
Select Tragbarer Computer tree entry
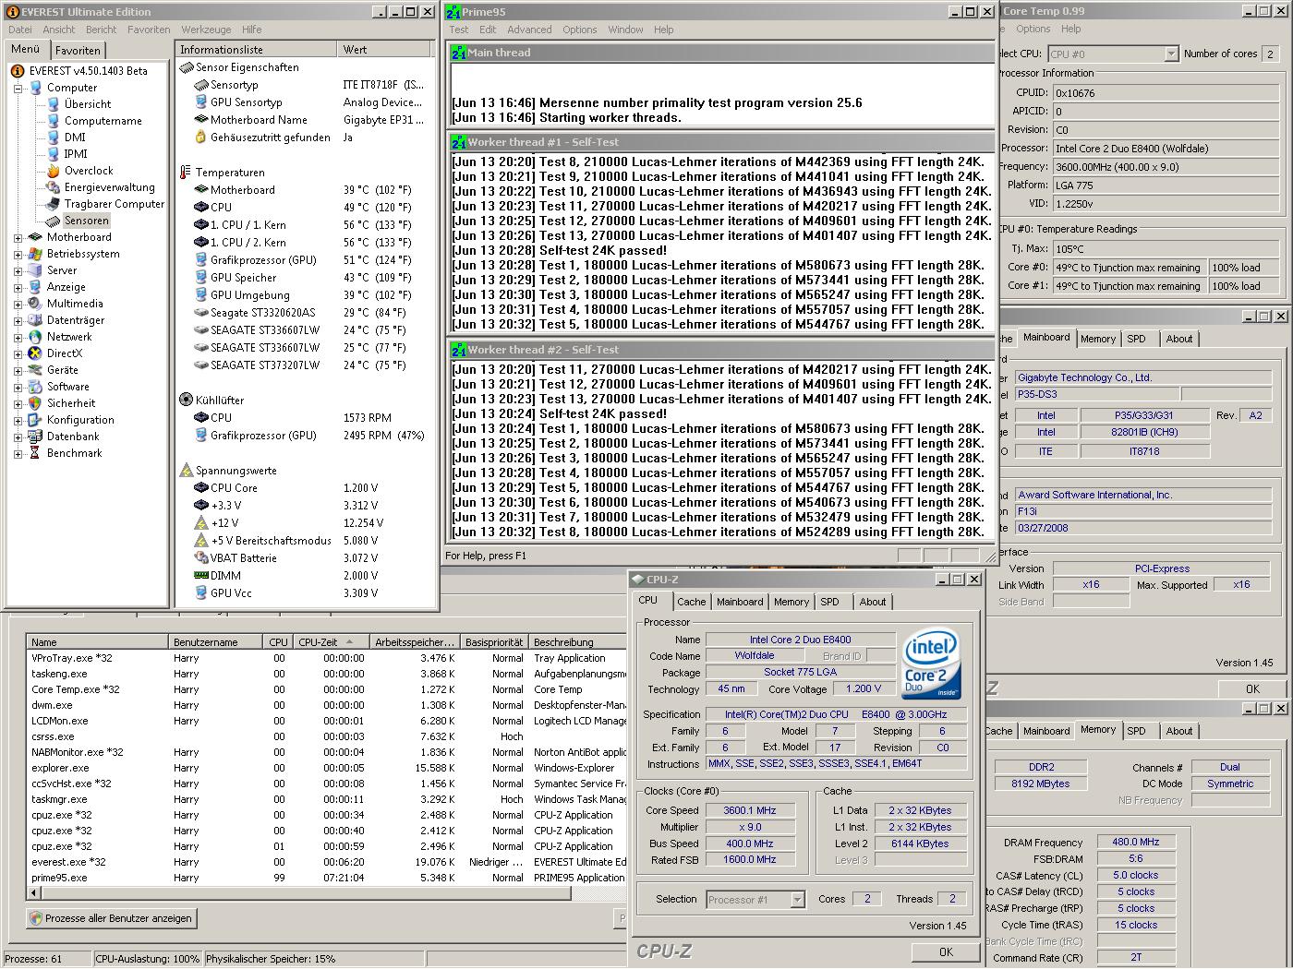[x=114, y=204]
